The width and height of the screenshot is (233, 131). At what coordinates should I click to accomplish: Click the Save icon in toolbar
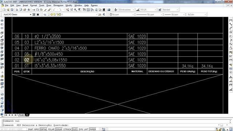[x=12, y=10]
